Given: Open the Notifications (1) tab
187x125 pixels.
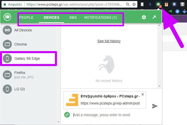Looking at the screenshot, I should 100,17.
